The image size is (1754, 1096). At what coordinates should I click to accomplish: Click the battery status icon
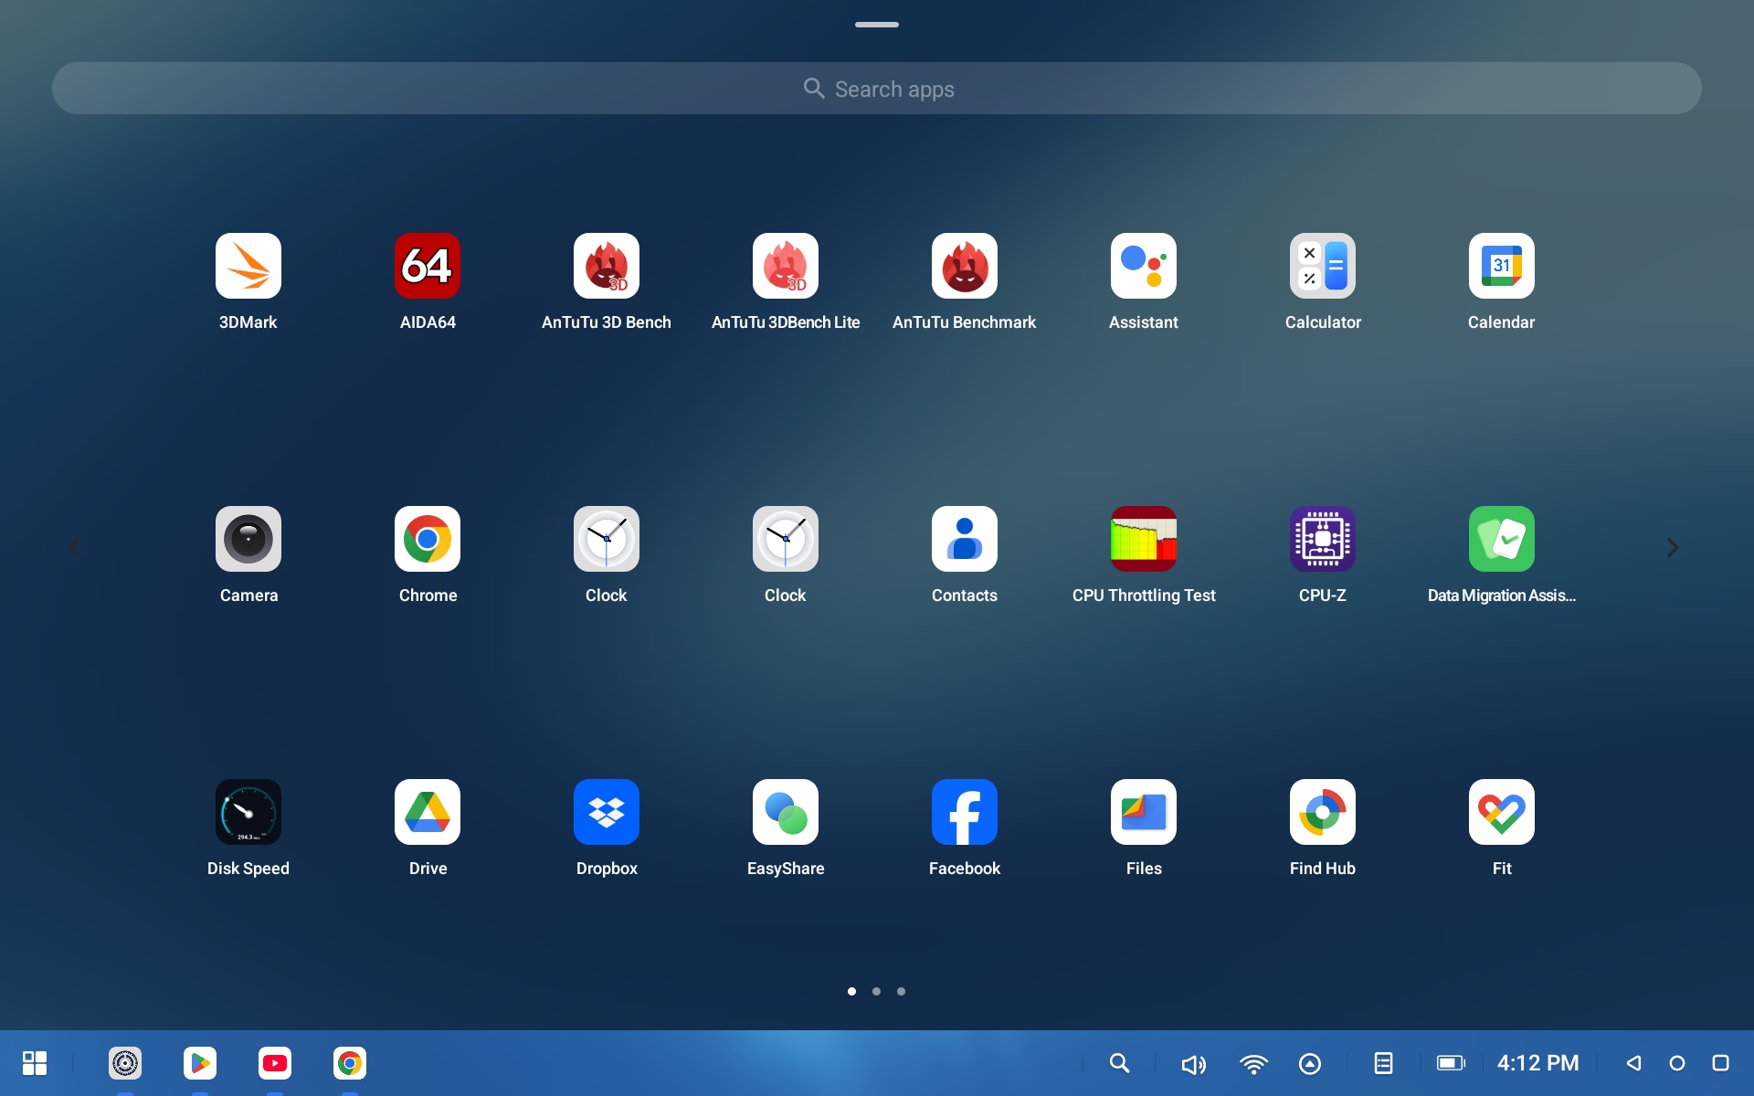click(x=1451, y=1063)
